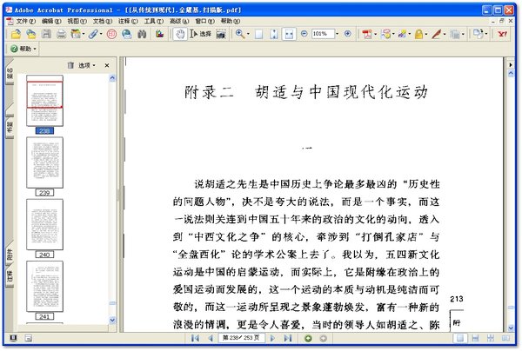Click the plus zoom in button

pyautogui.click(x=348, y=34)
